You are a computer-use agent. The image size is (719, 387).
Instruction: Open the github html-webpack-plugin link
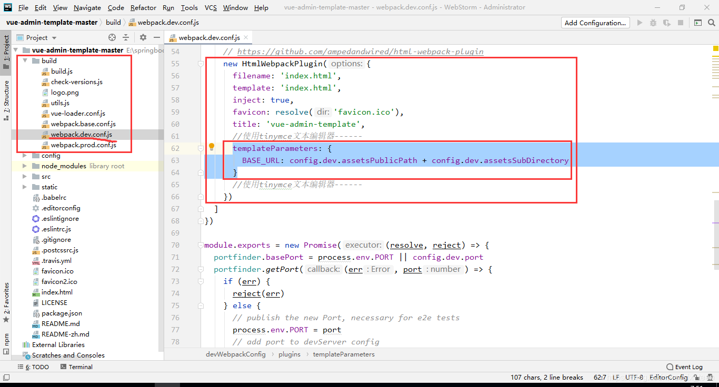[360, 52]
